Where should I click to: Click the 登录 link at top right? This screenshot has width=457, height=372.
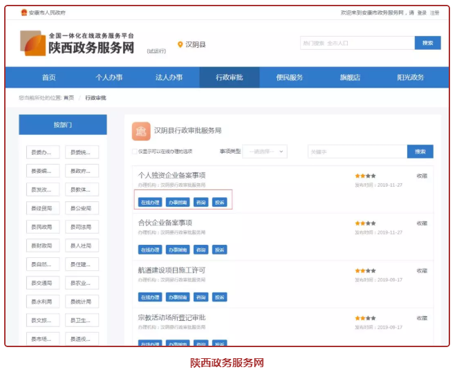pos(422,13)
